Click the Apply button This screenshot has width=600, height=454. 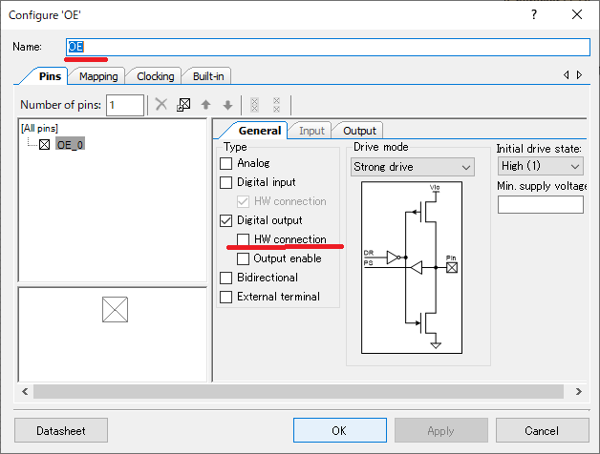tap(440, 430)
